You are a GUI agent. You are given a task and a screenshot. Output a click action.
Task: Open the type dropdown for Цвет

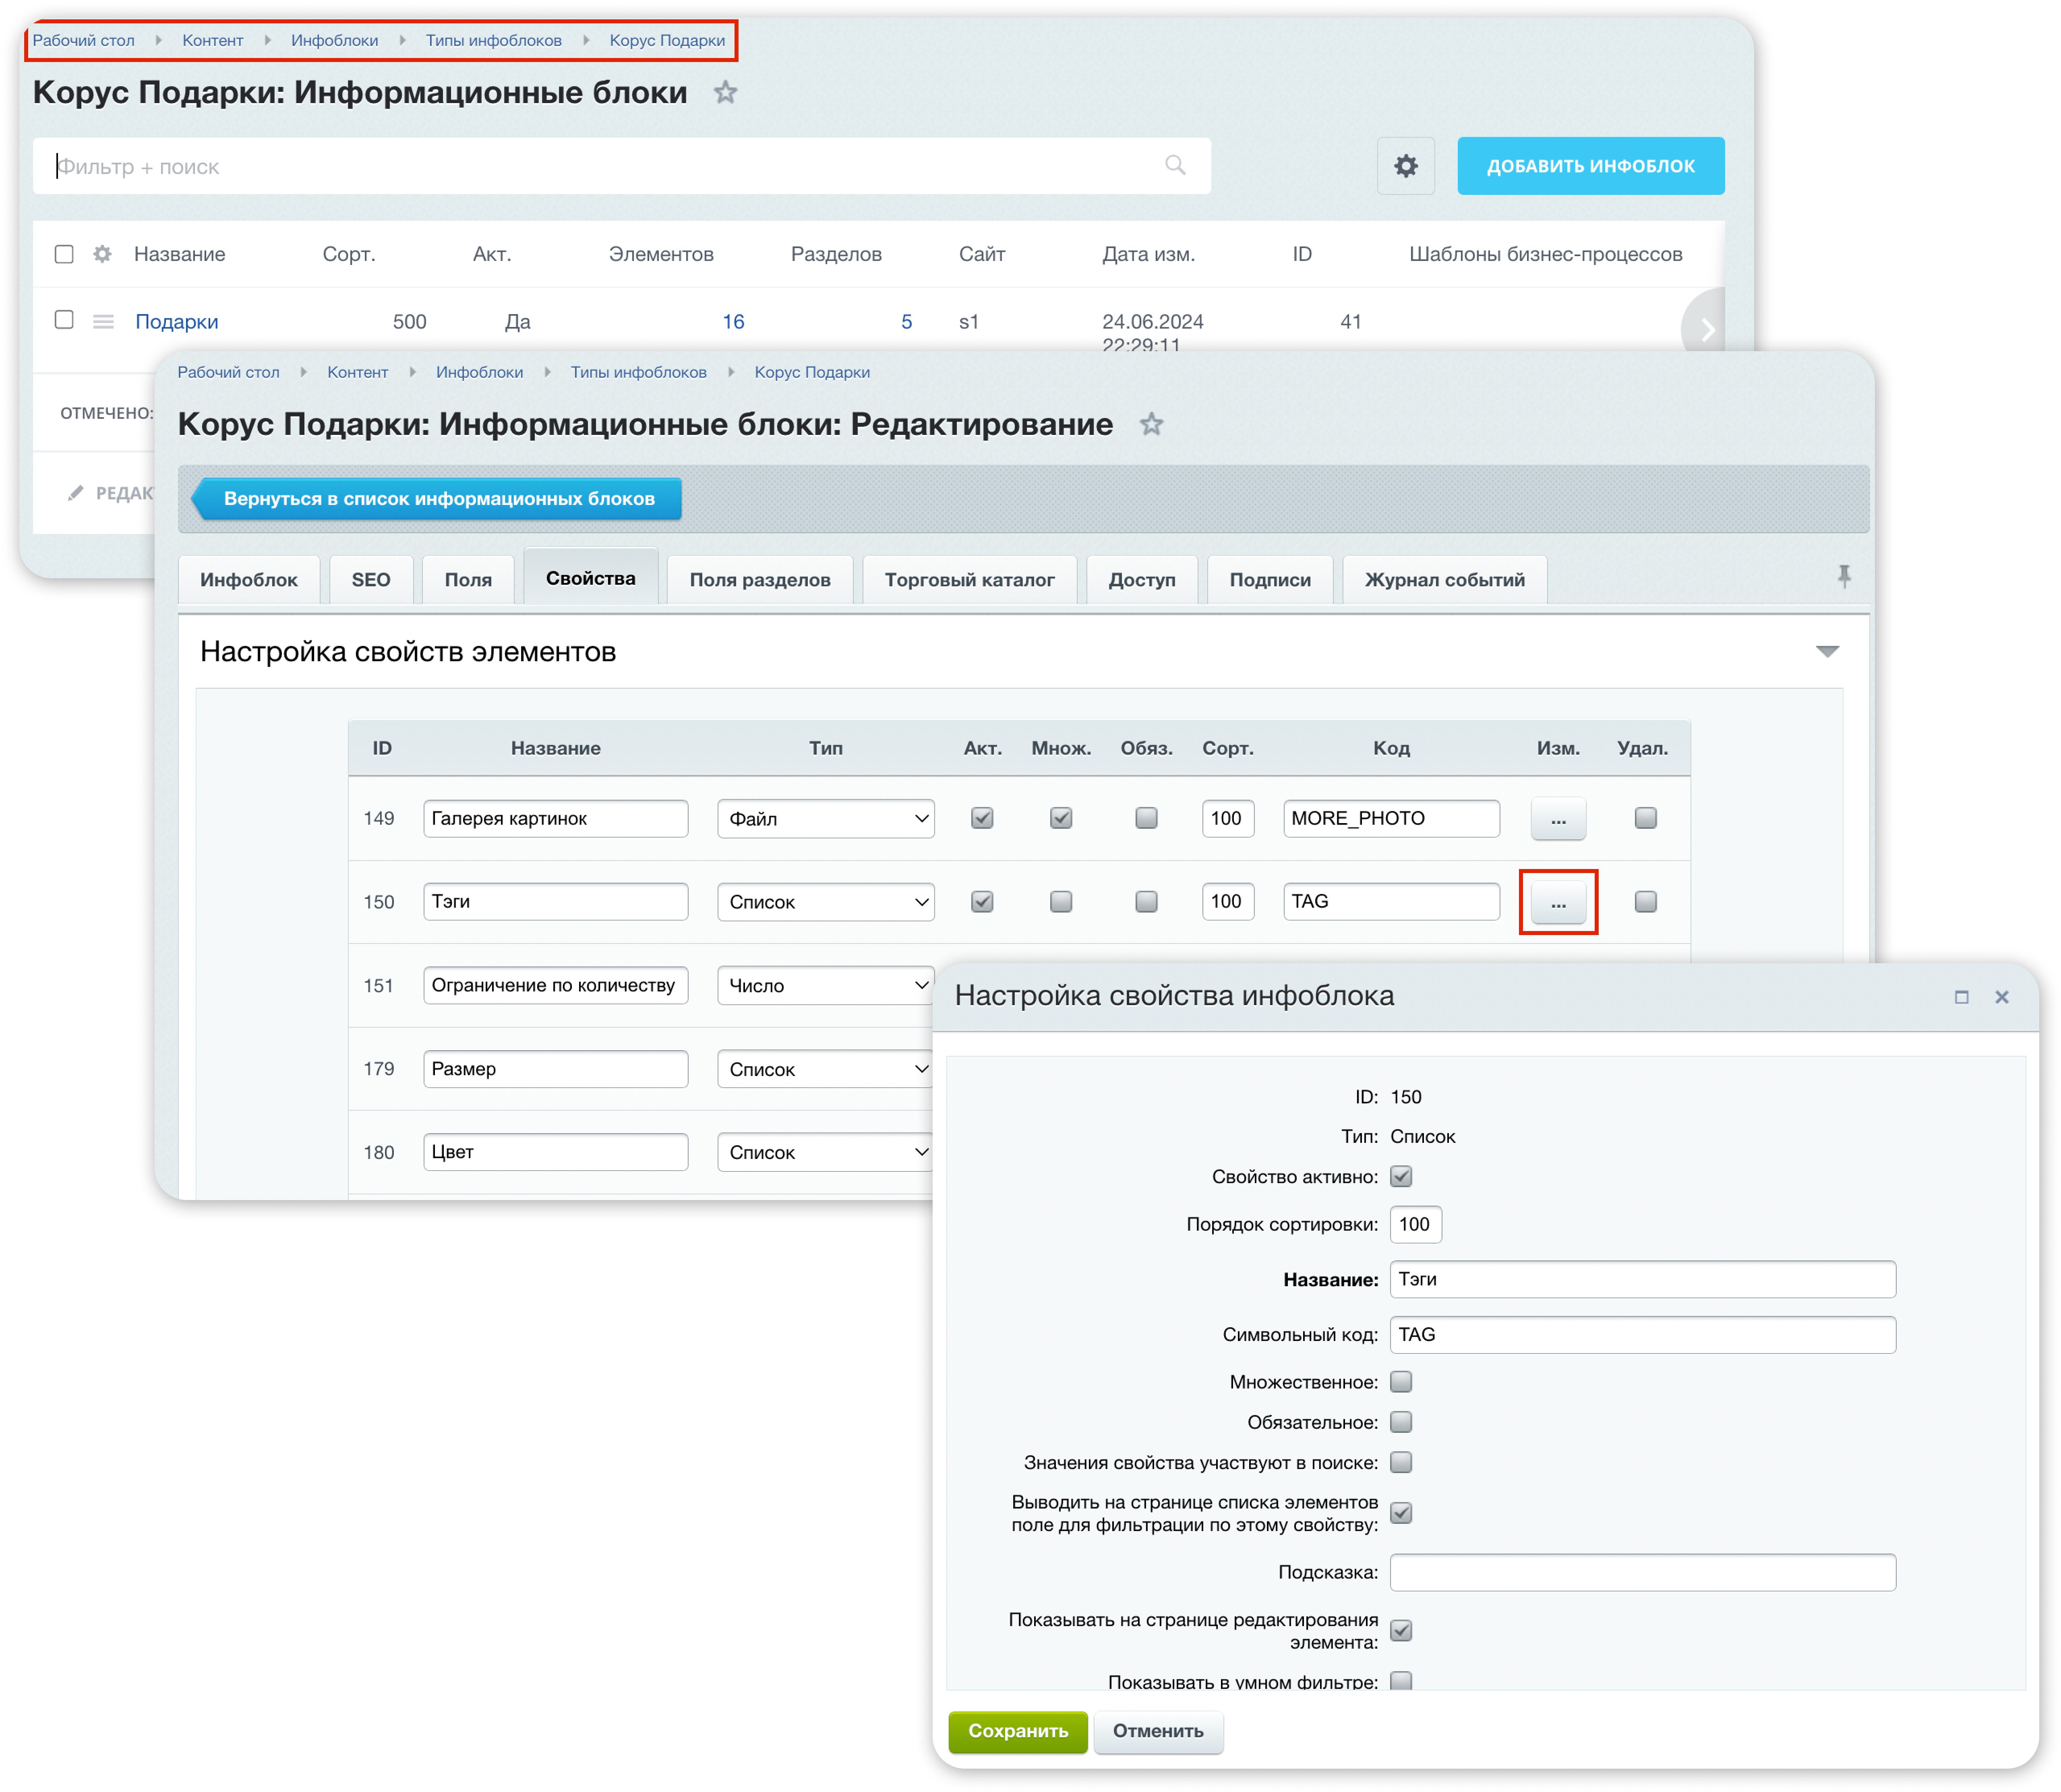(x=825, y=1152)
